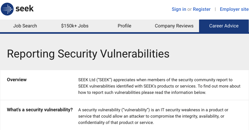Screen dimensions: 249x130
Task: Select the Profile tab
Action: coord(124,26)
